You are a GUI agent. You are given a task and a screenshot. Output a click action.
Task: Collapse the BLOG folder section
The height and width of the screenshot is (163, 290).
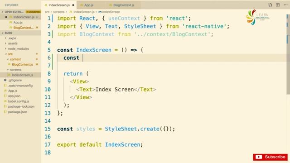point(9,33)
